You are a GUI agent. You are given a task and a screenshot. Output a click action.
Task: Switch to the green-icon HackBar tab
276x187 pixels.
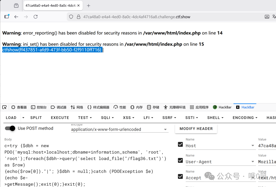point(222,107)
